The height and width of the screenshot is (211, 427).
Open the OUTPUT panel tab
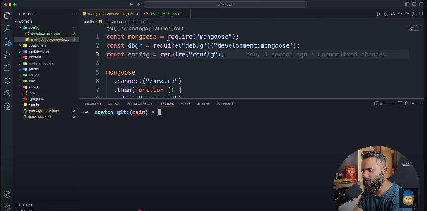click(x=114, y=104)
